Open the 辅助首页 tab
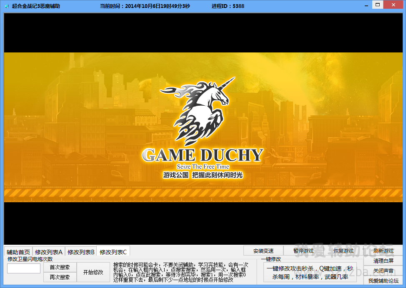The width and height of the screenshot is (406, 288). [x=18, y=252]
